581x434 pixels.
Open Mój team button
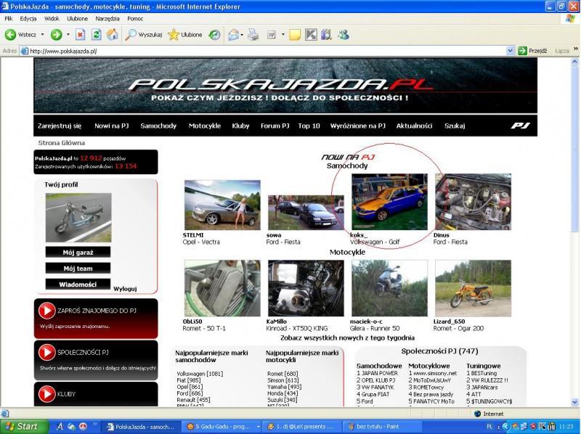[x=78, y=269]
